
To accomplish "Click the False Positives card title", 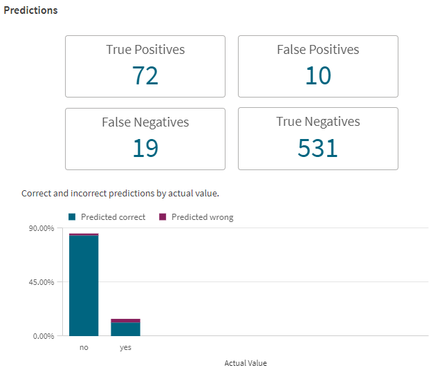I will [317, 50].
